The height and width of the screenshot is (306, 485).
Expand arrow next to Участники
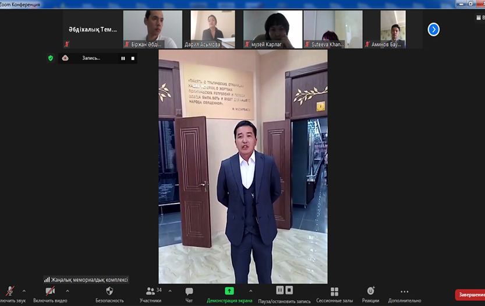[170, 290]
